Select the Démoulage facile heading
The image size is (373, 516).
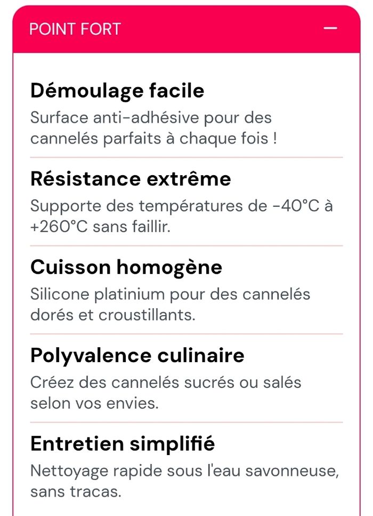point(117,90)
